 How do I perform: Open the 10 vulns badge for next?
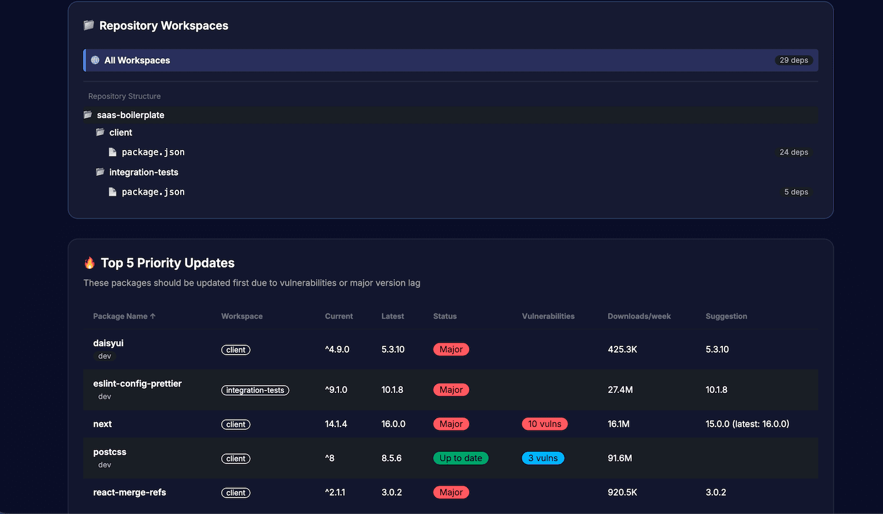pos(545,423)
